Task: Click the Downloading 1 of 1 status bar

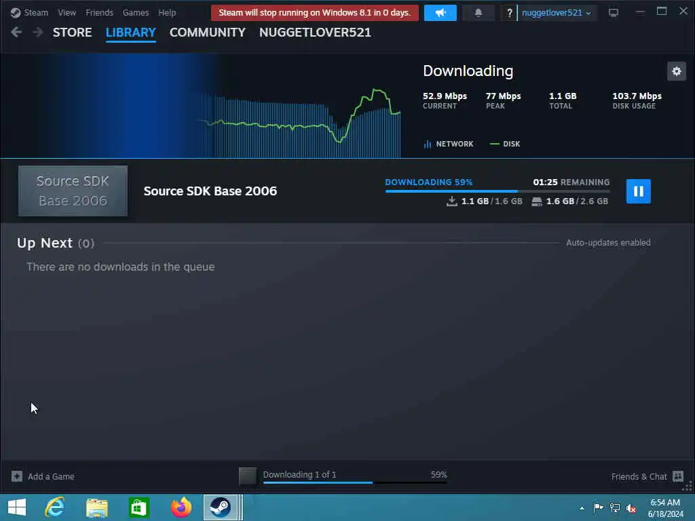Action: [354, 476]
